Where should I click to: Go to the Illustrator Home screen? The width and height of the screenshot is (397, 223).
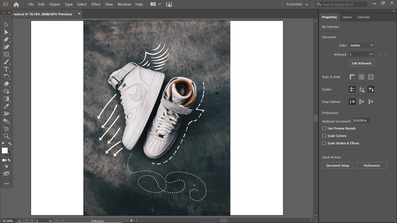[x=16, y=4]
